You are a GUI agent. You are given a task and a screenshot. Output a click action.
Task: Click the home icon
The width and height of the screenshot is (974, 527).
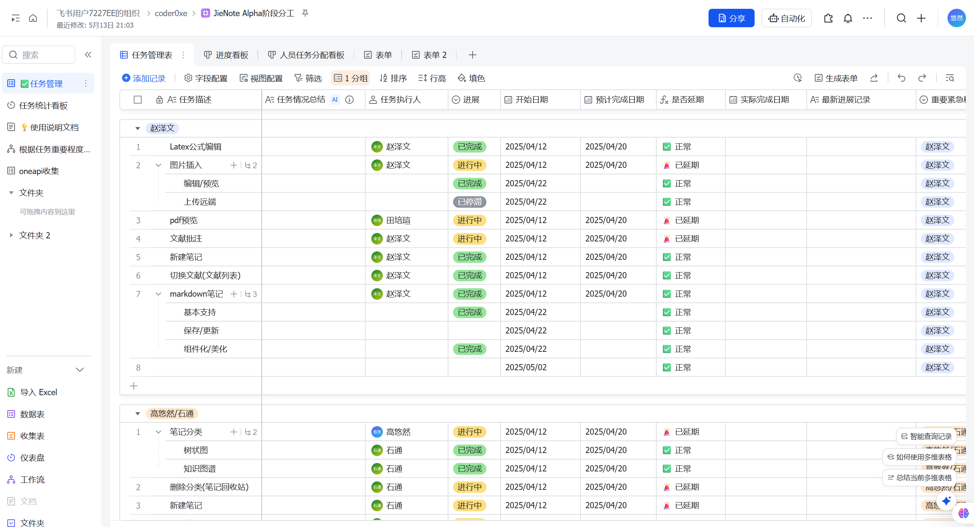click(33, 18)
